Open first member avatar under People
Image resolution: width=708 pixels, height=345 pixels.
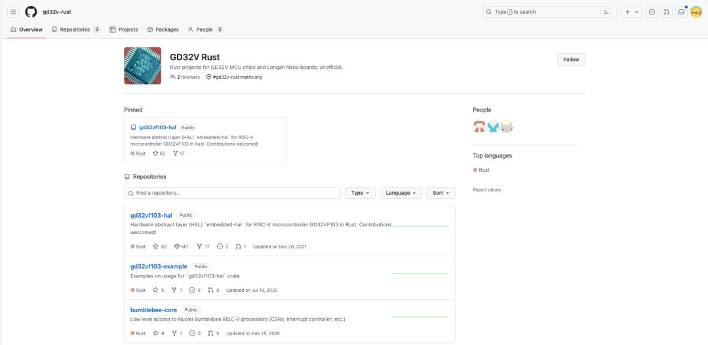(479, 127)
